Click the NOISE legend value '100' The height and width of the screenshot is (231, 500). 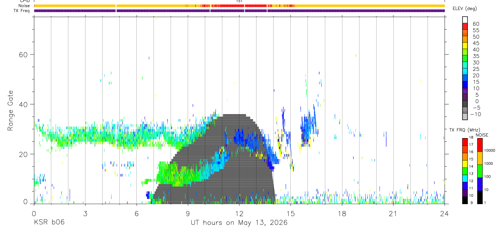pyautogui.click(x=488, y=177)
